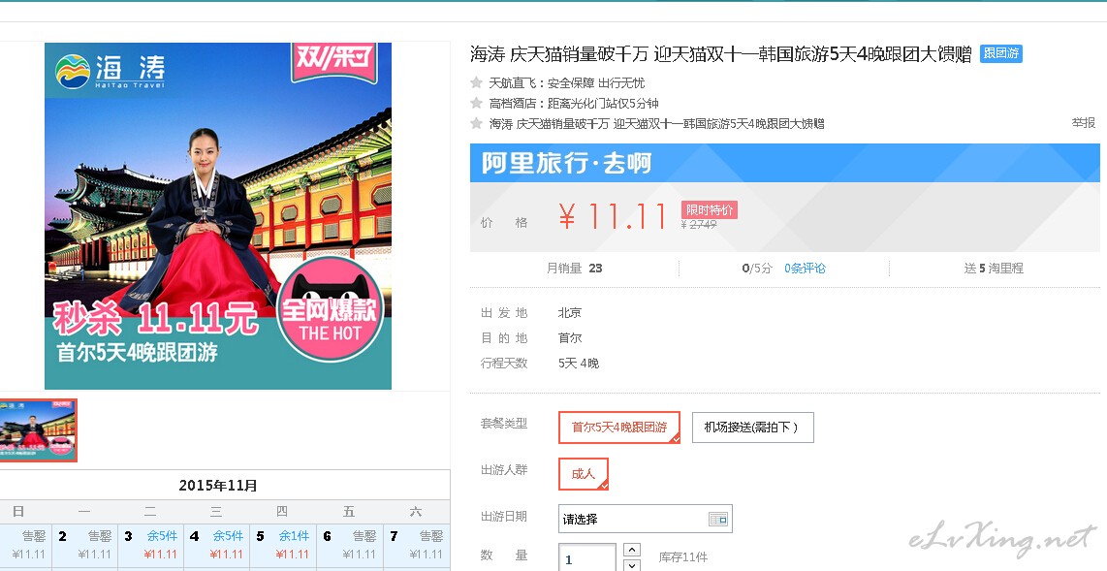Select package 首尔5天4晚跟团游
This screenshot has width=1107, height=571.
tap(619, 428)
